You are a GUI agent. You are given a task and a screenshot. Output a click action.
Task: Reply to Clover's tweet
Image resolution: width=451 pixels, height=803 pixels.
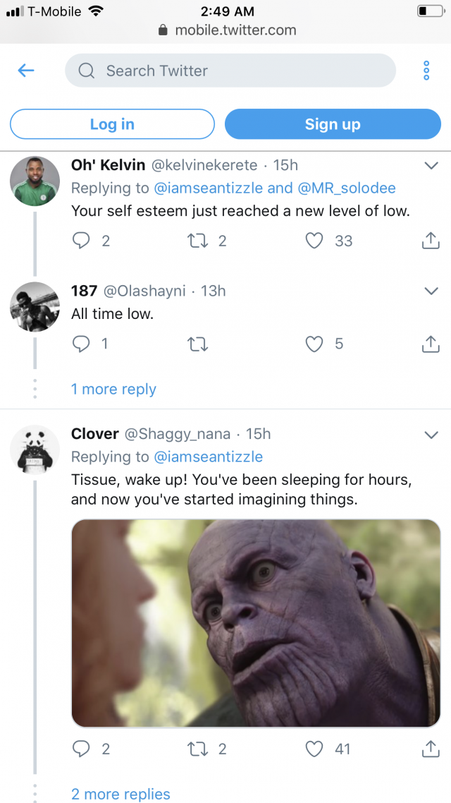point(82,749)
